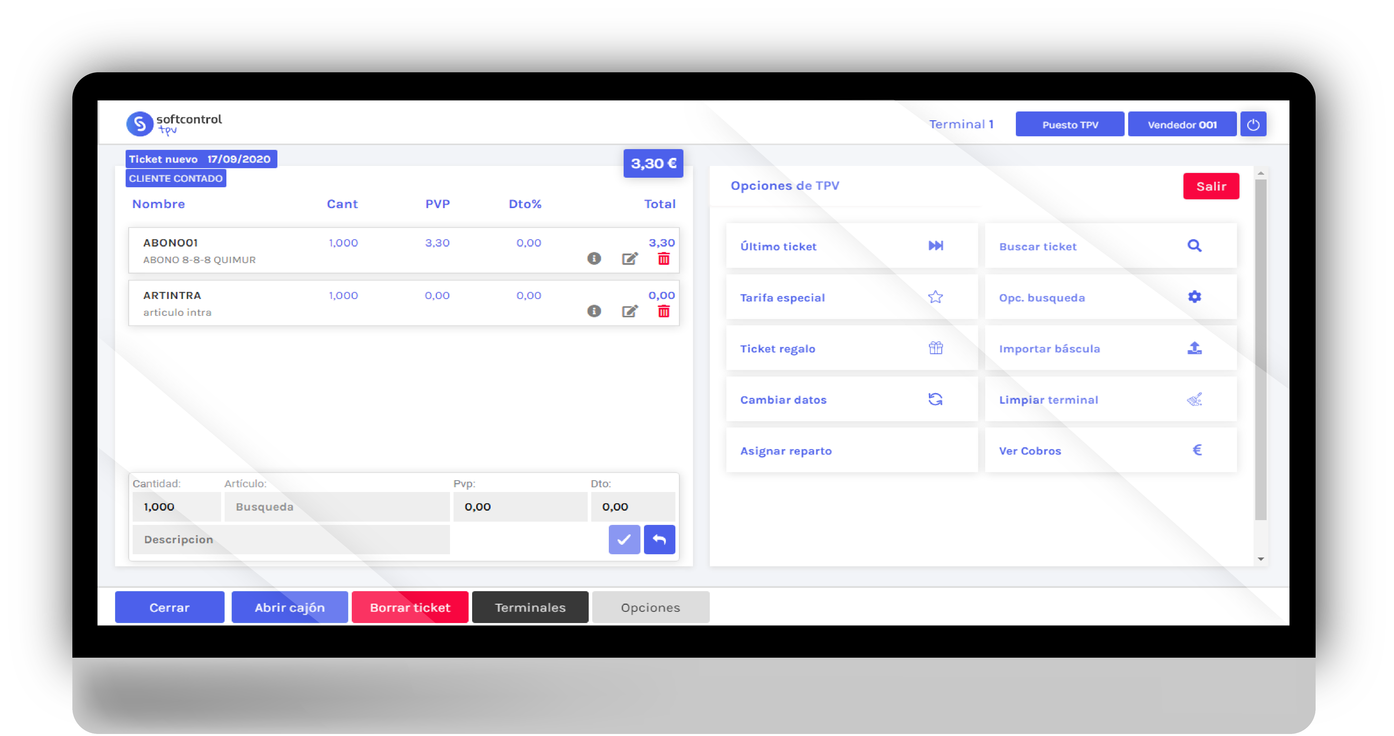Click the upload icon on Importar báscula

pyautogui.click(x=1194, y=348)
